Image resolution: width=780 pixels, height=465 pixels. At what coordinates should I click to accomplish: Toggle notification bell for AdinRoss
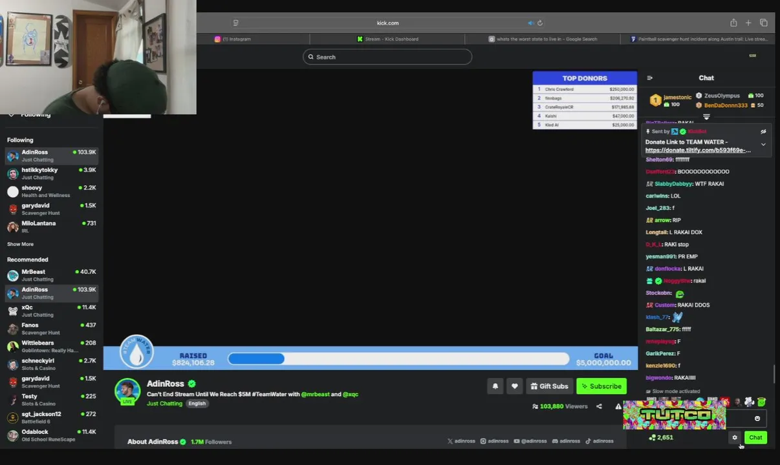tap(495, 386)
